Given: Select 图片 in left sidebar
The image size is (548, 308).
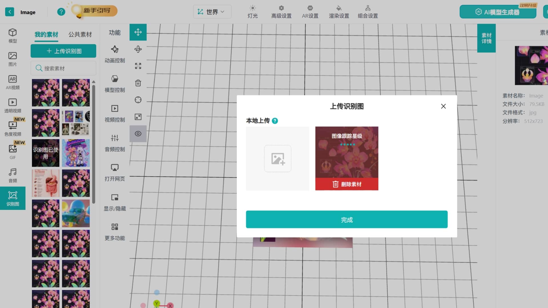Looking at the screenshot, I should [13, 59].
